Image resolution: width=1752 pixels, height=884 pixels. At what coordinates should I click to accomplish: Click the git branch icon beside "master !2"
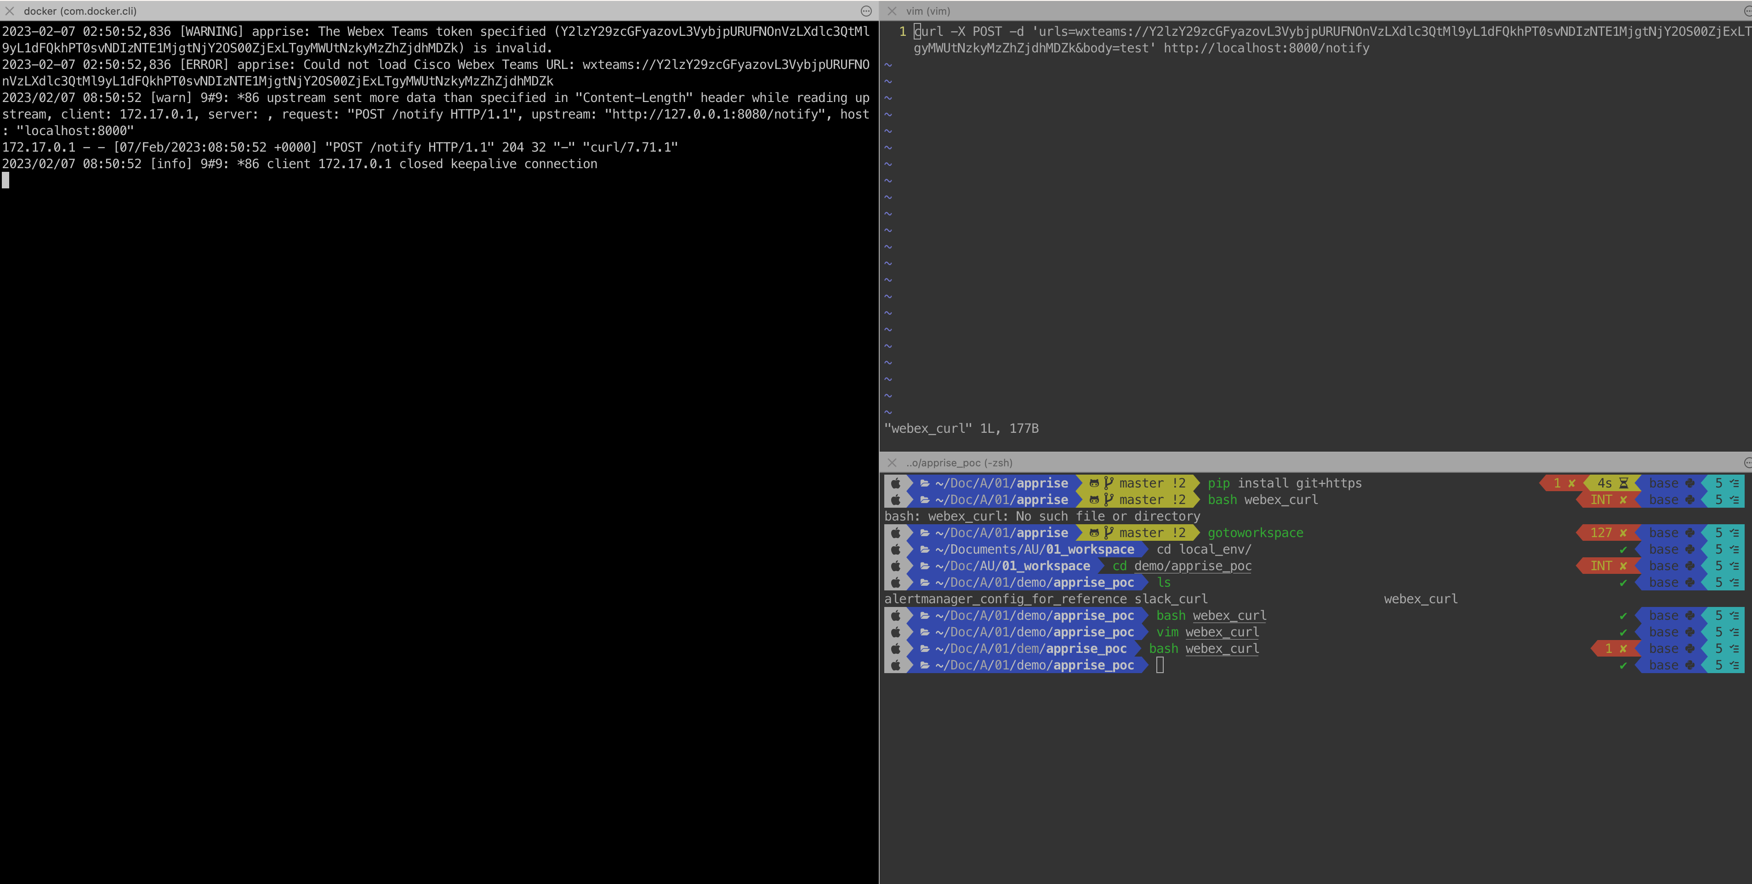click(x=1109, y=483)
